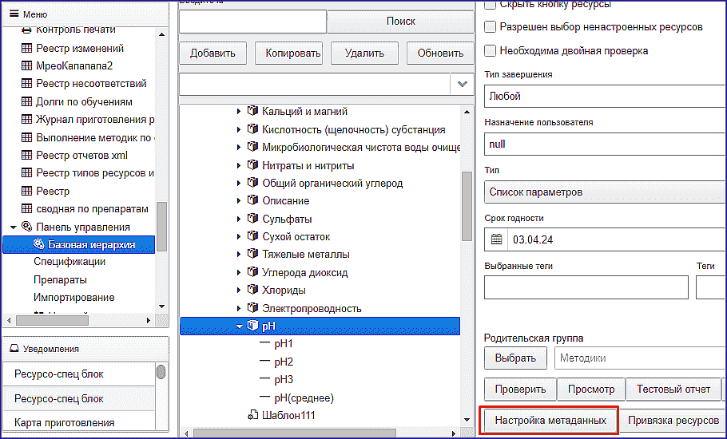The height and width of the screenshot is (439, 727).
Task: Click the table icon beside Реестр несоответствий
Action: (27, 83)
